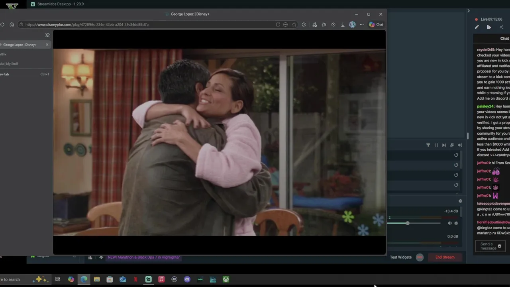
Task: Toggle the REC recording button
Action: 420,257
